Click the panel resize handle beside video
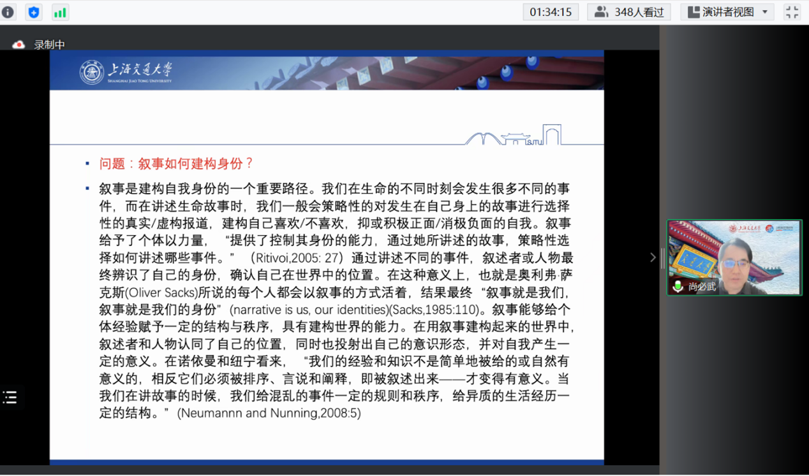This screenshot has height=476, width=809. (662, 257)
